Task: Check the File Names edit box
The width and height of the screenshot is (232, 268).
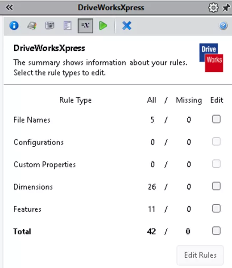Action: tap(216, 119)
